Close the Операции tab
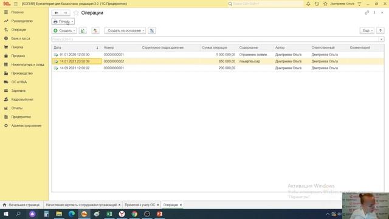Image resolution: width=389 pixels, height=219 pixels. tap(181, 205)
